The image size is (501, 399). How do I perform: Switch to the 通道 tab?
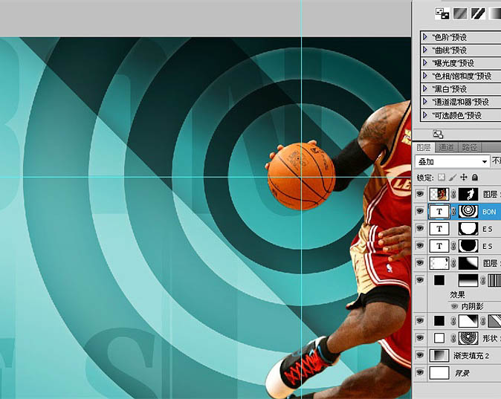(x=446, y=147)
